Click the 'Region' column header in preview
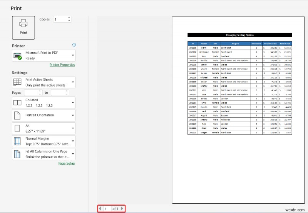The height and width of the screenshot is (213, 308). coord(235,43)
